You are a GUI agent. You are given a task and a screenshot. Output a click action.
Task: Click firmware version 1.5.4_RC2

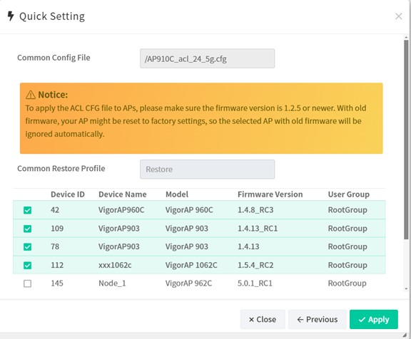click(x=255, y=265)
